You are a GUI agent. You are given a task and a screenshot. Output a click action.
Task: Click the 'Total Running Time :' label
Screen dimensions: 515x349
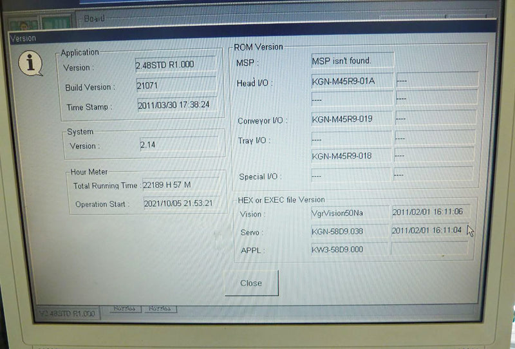pos(107,185)
